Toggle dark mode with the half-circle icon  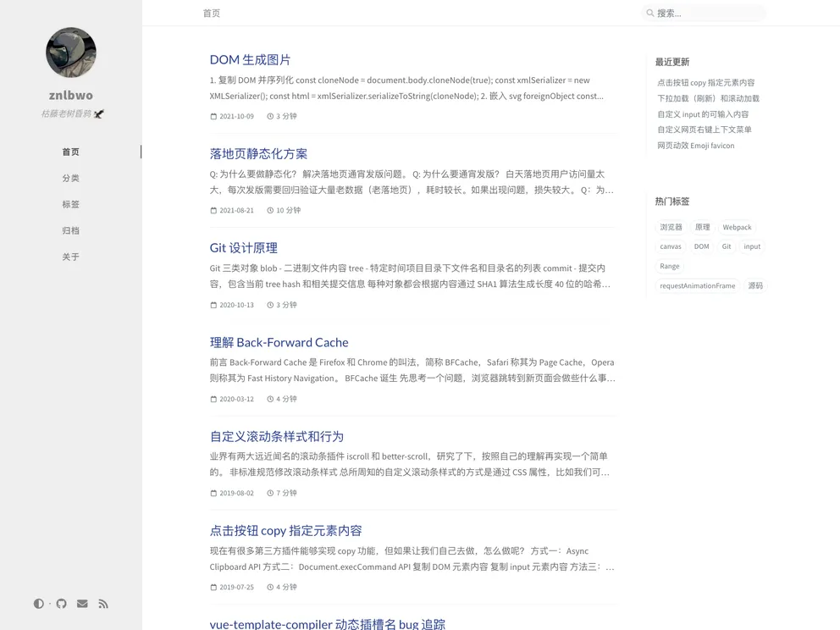(x=39, y=604)
